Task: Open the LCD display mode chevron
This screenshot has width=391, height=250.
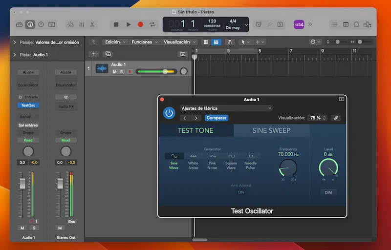Action: (246, 24)
